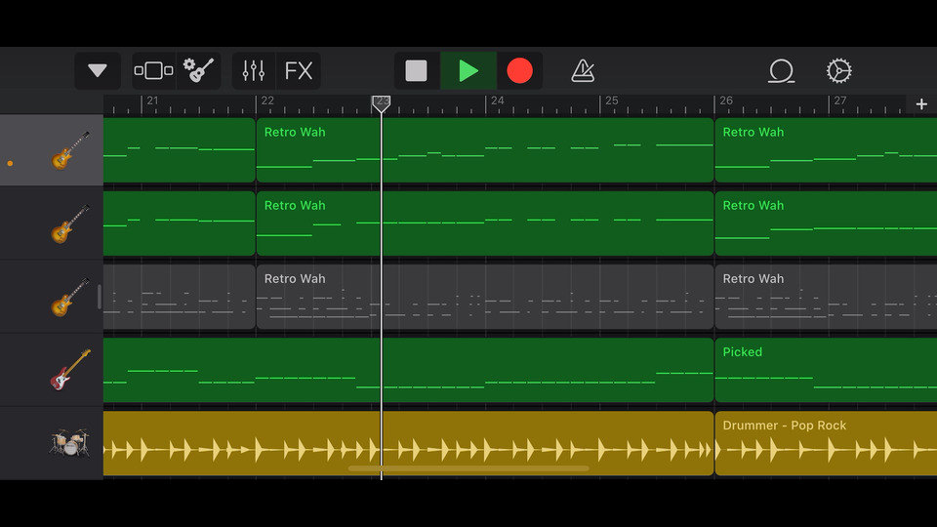Open the Loop Browser
Viewport: 937px width, 527px height.
point(781,70)
